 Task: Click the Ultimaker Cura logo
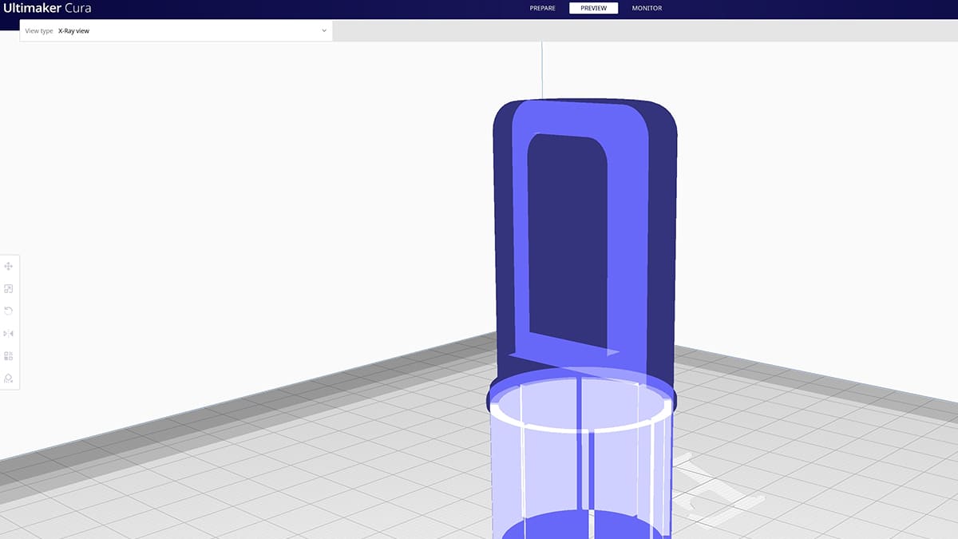[x=48, y=8]
